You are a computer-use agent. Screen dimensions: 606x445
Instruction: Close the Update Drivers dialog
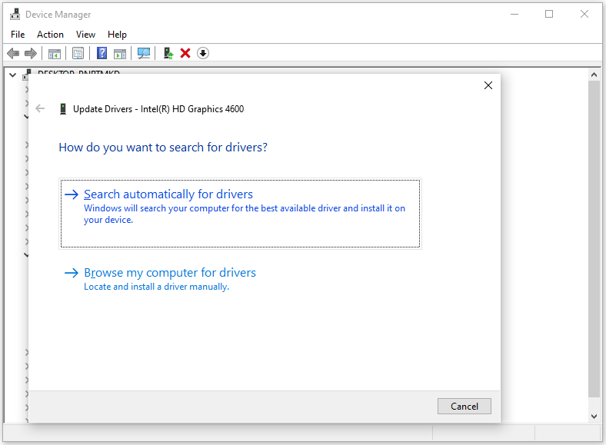[488, 85]
